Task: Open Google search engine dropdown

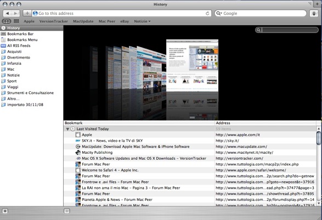Action: tap(218, 13)
